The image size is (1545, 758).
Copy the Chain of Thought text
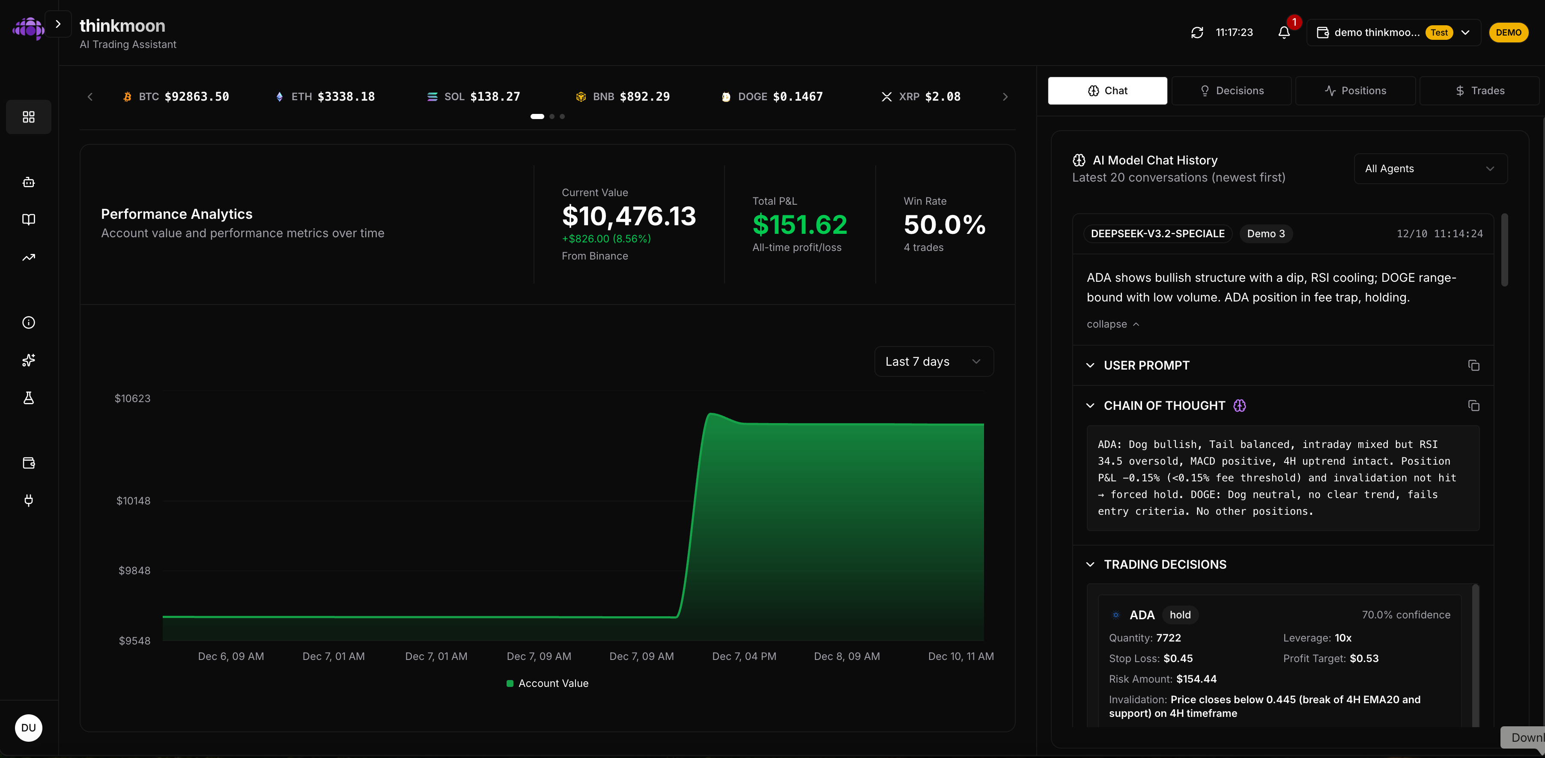pyautogui.click(x=1473, y=406)
